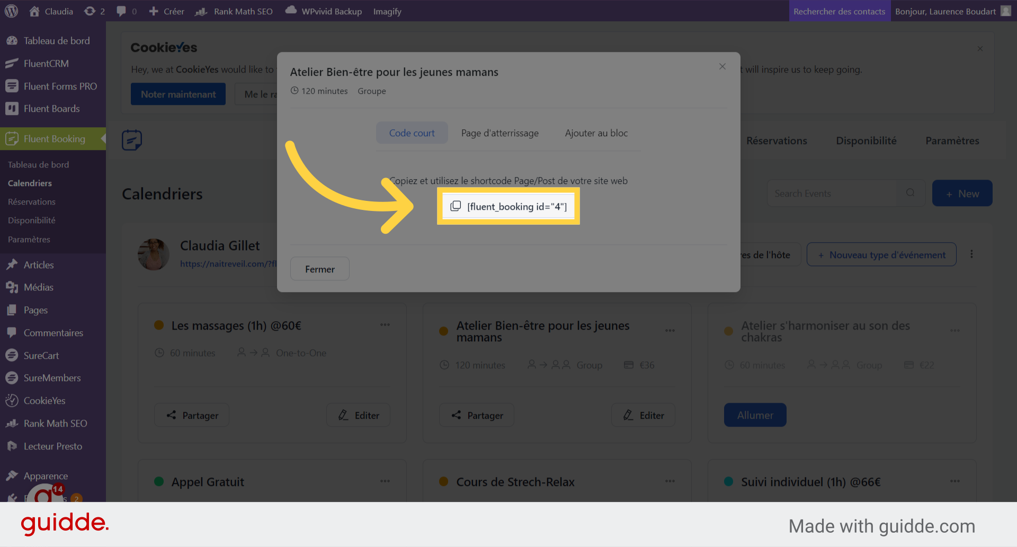Edit Atelier Bien-être pour les jeunes mamans
Viewport: 1017px width, 547px height.
coord(644,415)
